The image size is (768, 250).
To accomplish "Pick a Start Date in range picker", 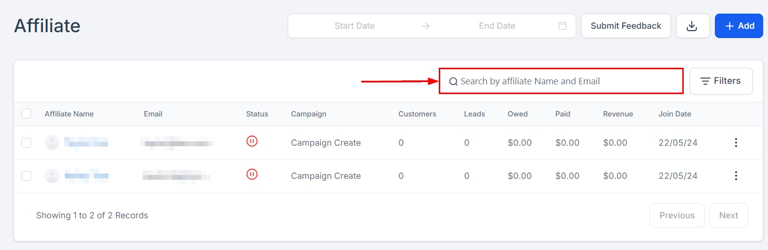I will (x=355, y=26).
